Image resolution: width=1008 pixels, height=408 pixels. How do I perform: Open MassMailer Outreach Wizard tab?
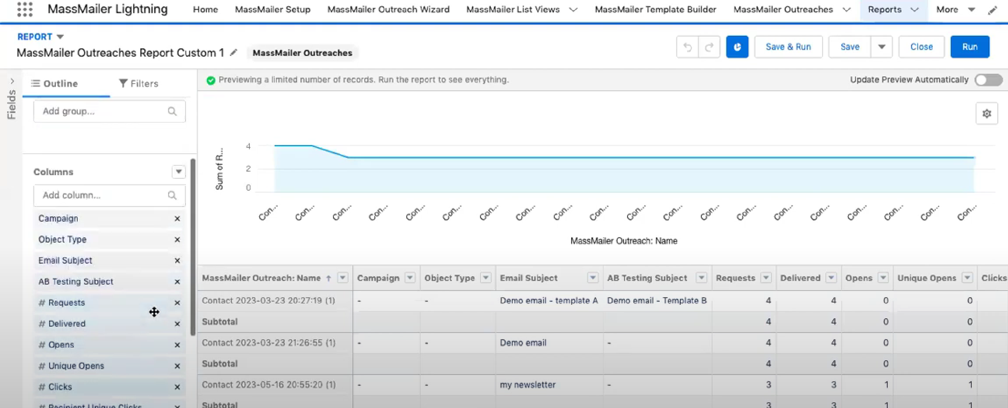(388, 10)
